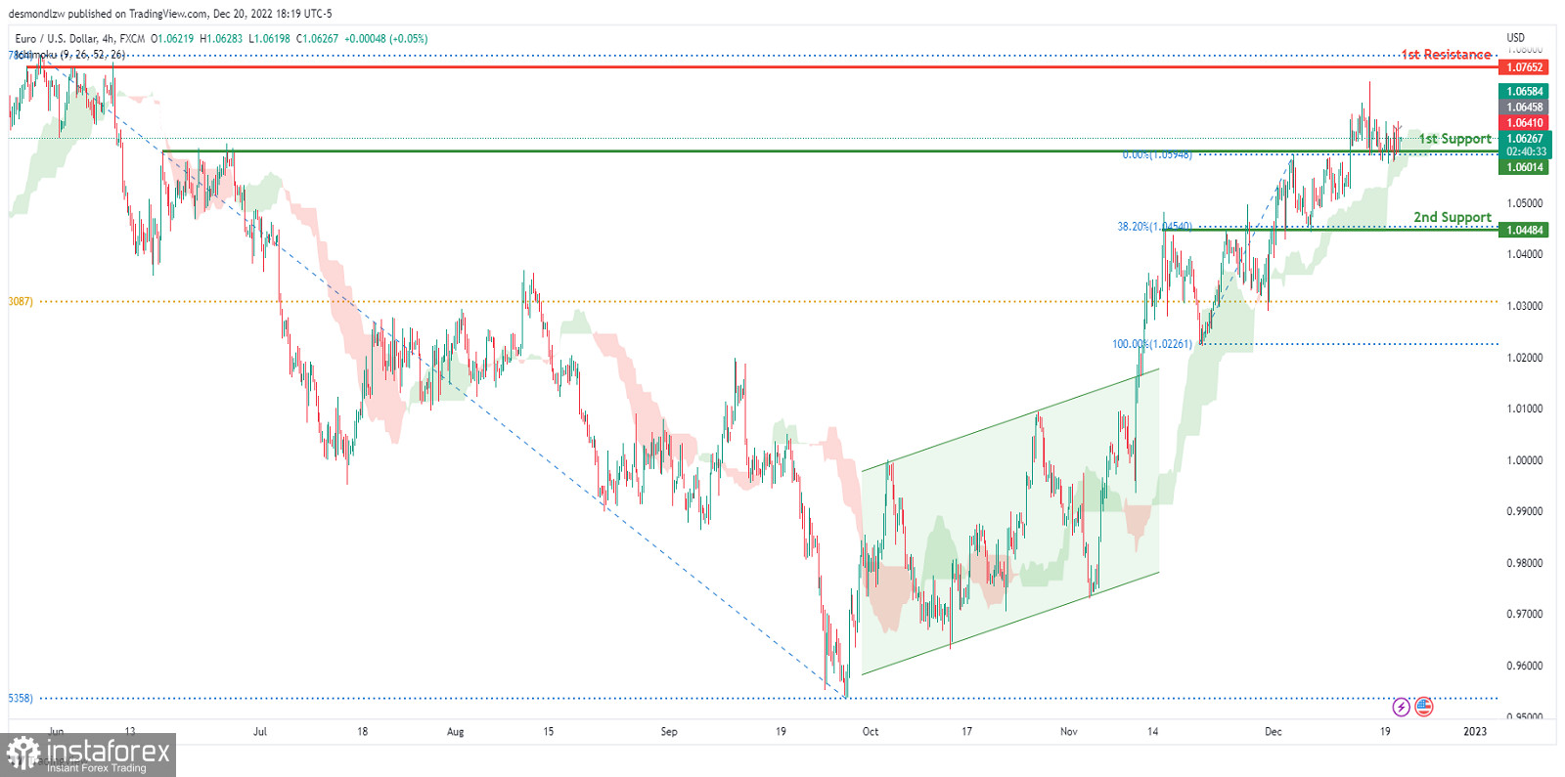Click the Aug date on time axis

(455, 731)
